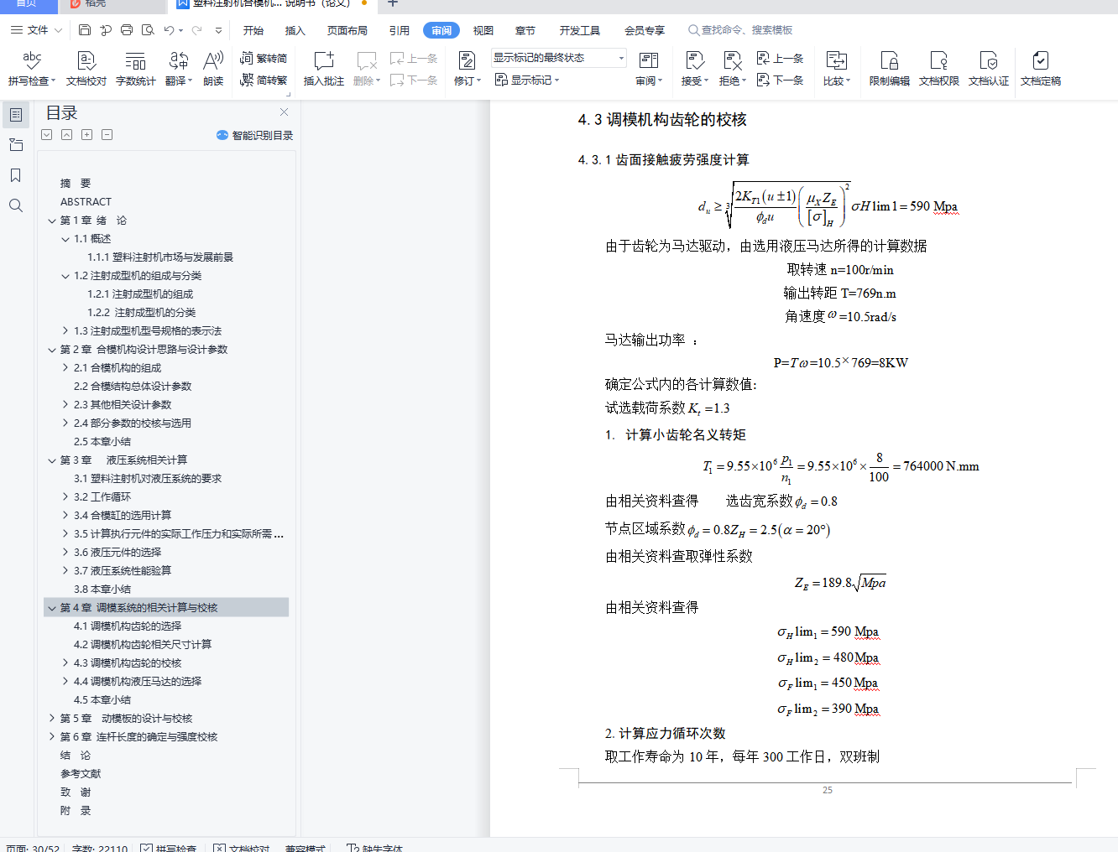Collapse the 第2章 合模机构设计思路与设计参数 node
The height and width of the screenshot is (852, 1118).
[x=52, y=350]
